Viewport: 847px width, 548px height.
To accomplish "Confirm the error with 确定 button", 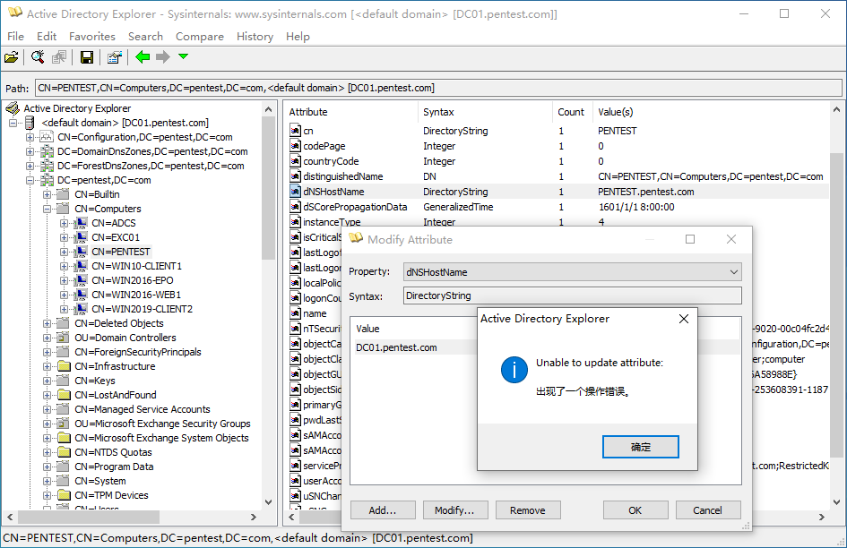I will click(641, 447).
